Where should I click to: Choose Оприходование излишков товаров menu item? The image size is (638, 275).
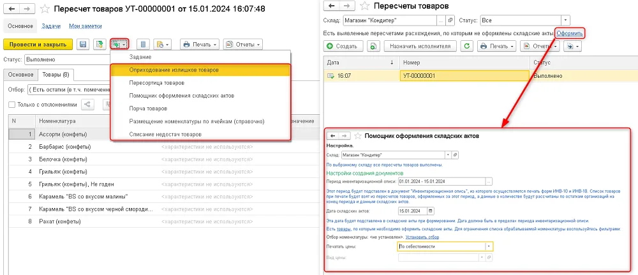(x=200, y=70)
